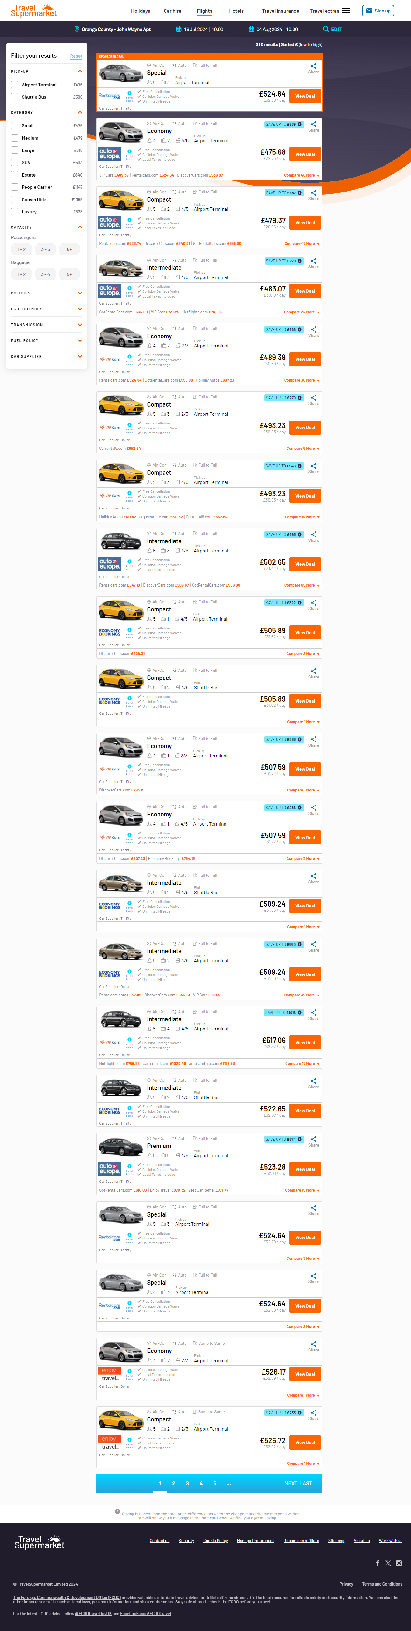Screen dimensions: 411x1631
Task: Open the hamburger menu icon beside Travel extras
Action: 346,11
